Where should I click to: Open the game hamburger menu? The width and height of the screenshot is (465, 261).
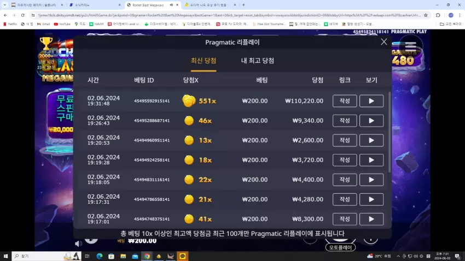(x=411, y=45)
